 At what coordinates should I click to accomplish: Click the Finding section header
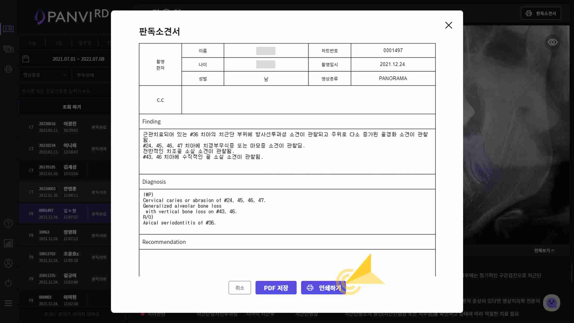[287, 122]
